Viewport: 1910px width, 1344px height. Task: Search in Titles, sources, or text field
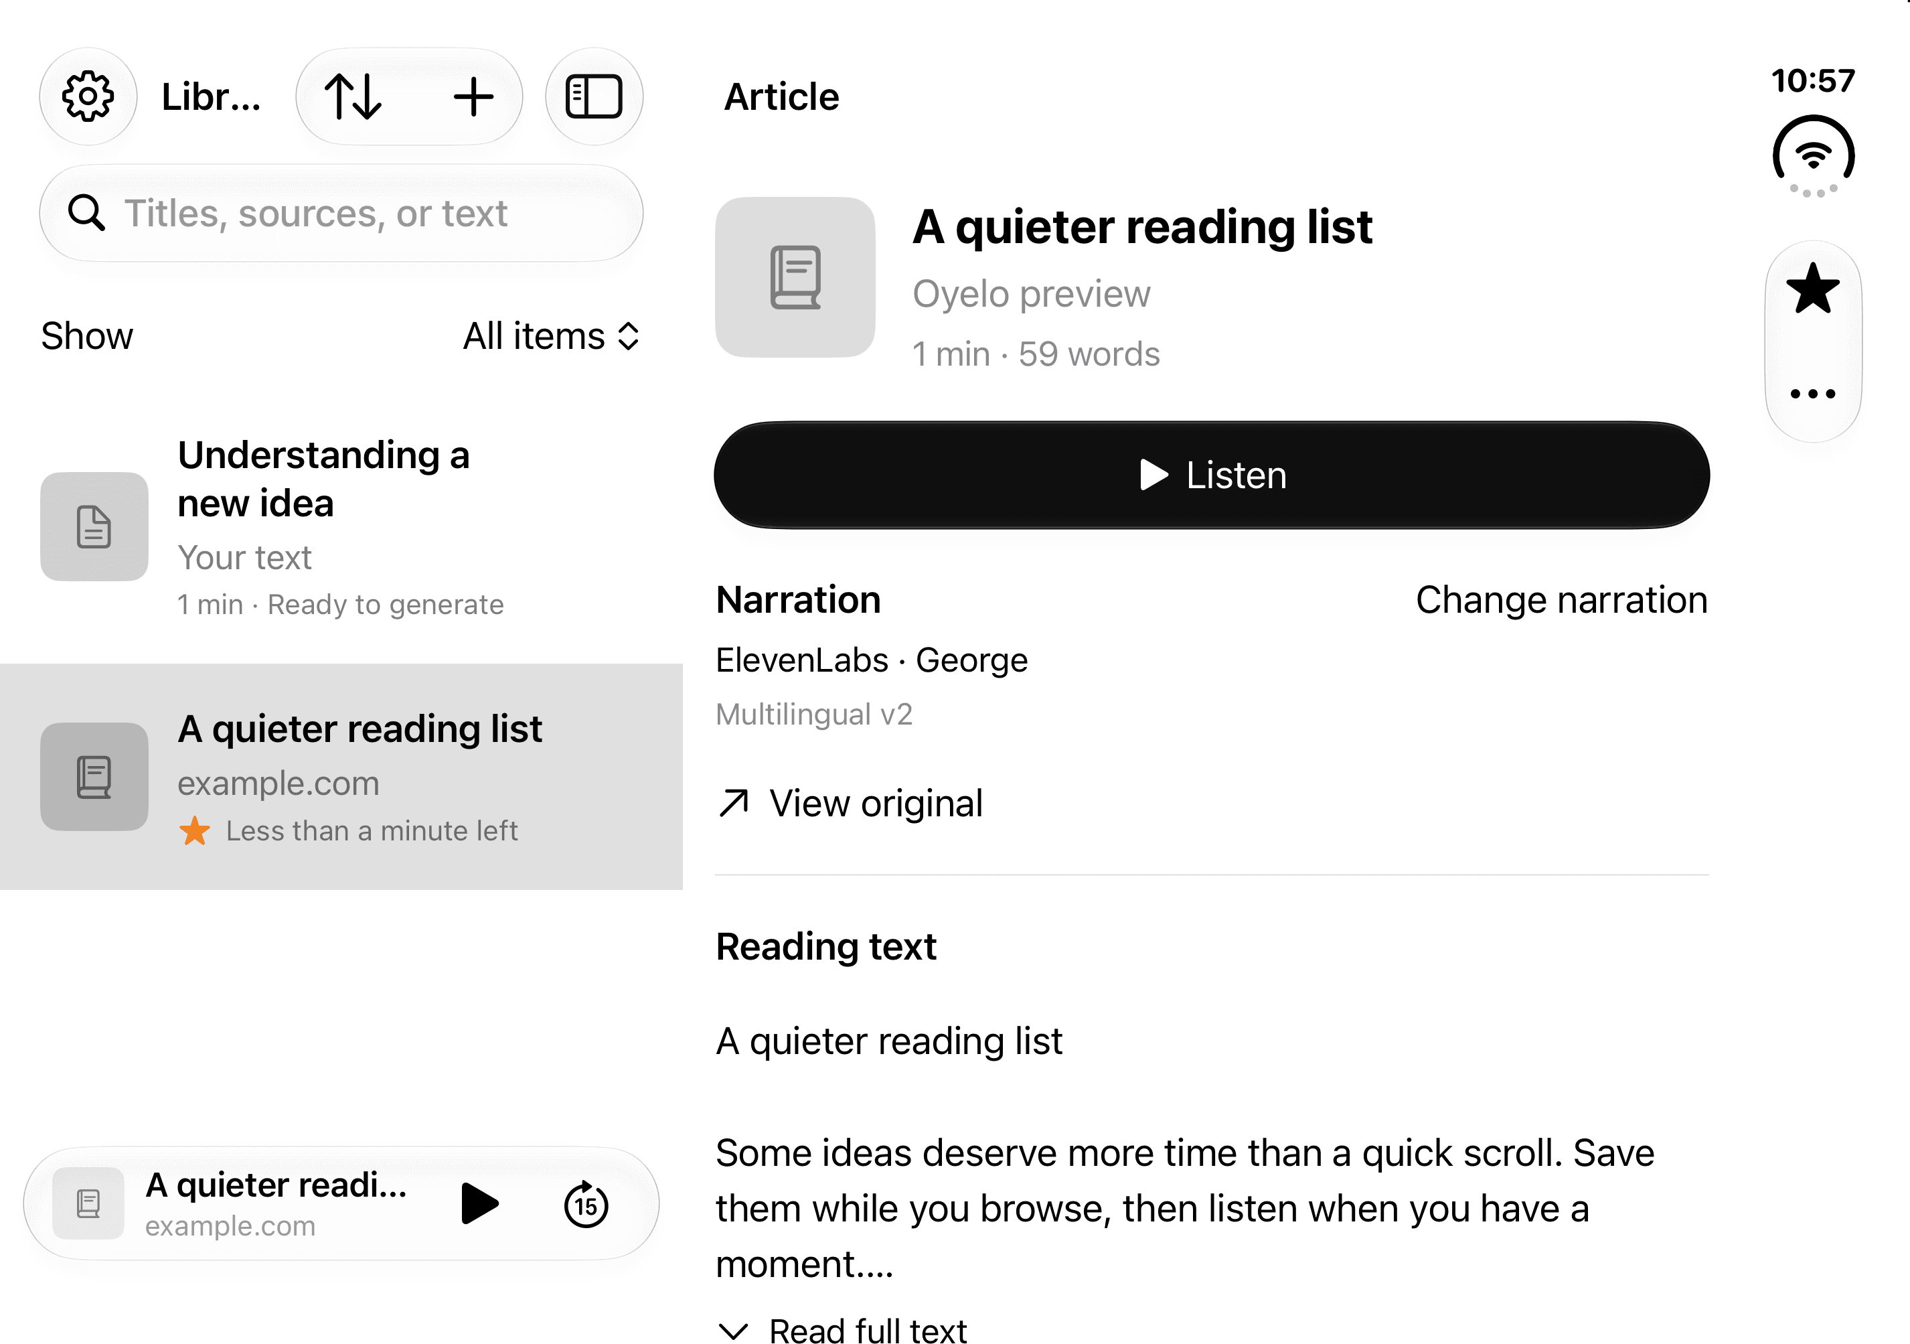[x=341, y=213]
